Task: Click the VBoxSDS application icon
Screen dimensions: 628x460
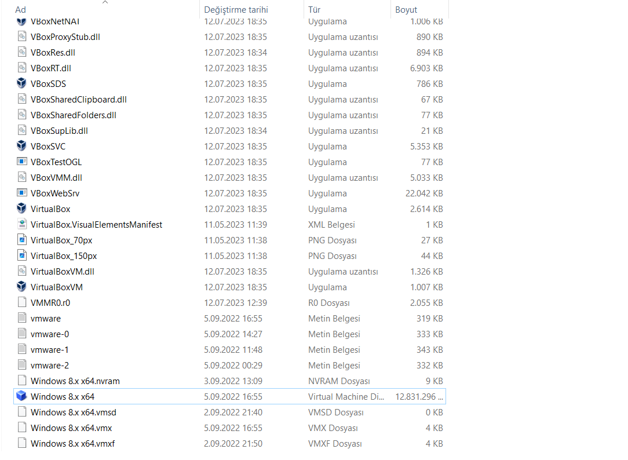Action: [x=21, y=83]
